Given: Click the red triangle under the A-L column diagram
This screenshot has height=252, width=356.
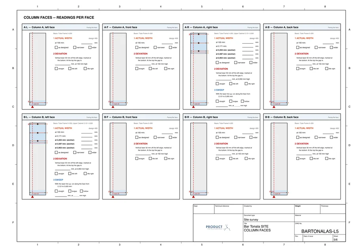Looking at the screenshot, I should pos(32,107).
